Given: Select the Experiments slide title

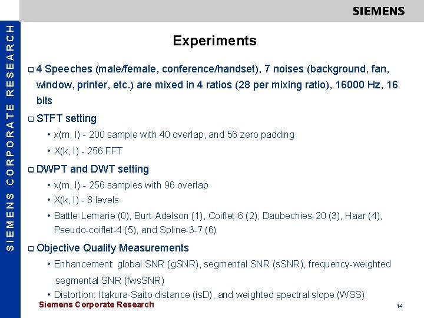Looking at the screenshot, I should point(215,41).
